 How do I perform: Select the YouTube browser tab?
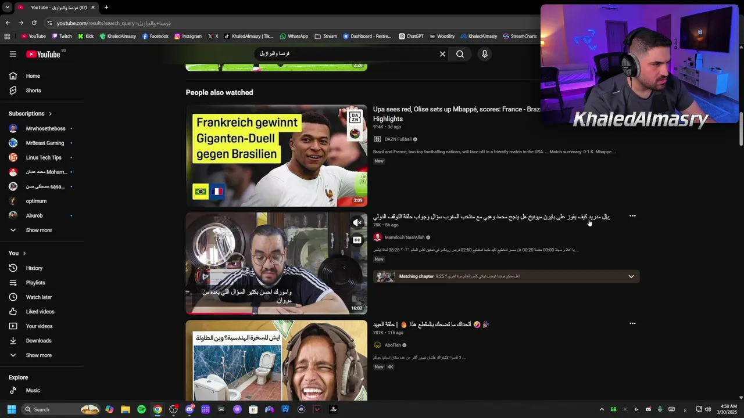[56, 8]
